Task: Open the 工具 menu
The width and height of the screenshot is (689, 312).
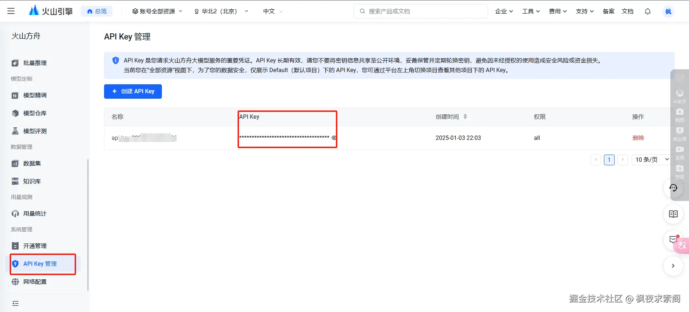Action: pyautogui.click(x=531, y=11)
